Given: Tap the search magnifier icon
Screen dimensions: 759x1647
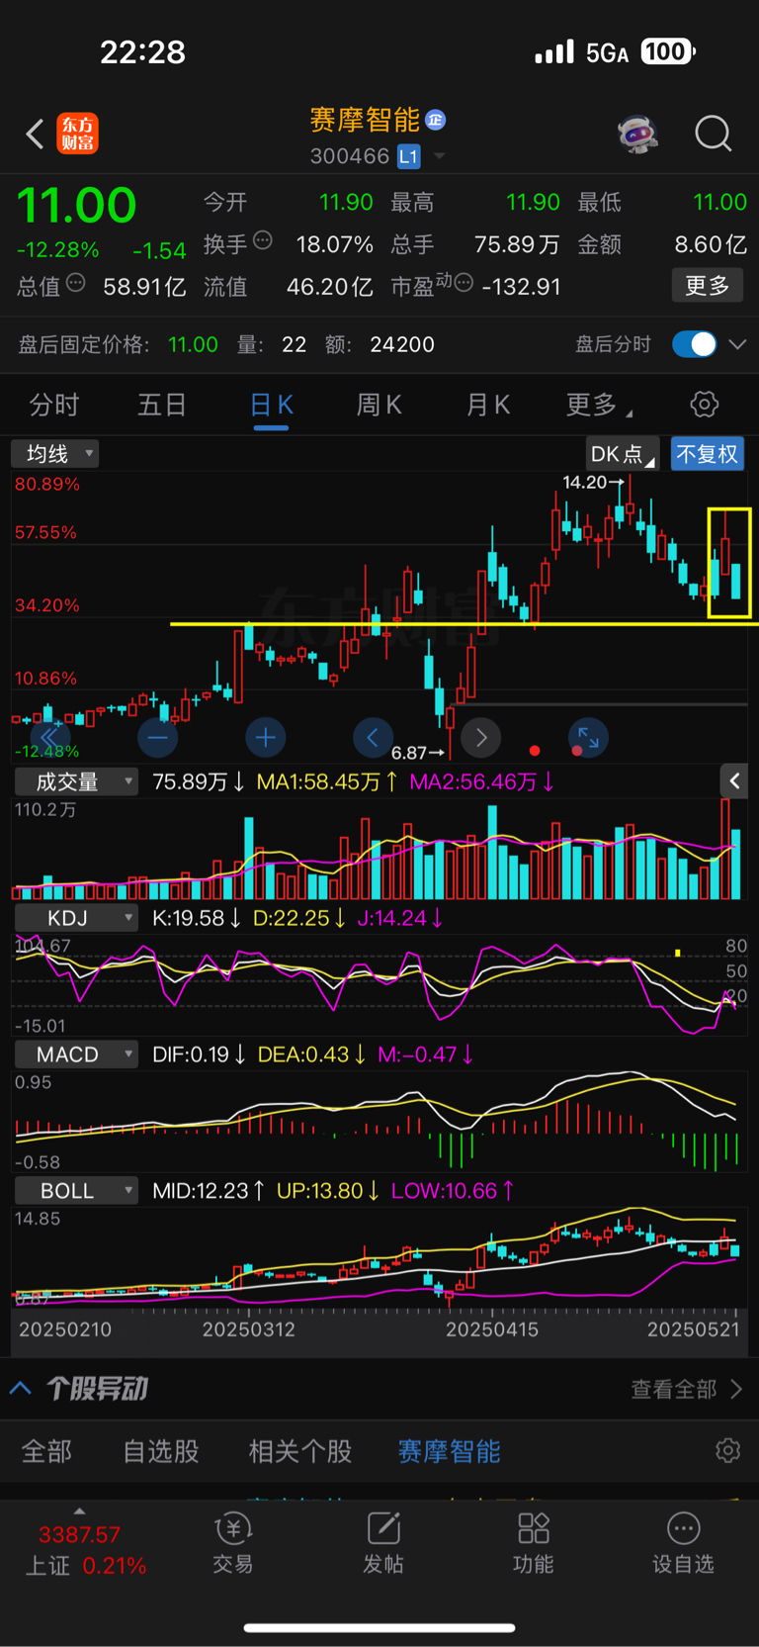Looking at the screenshot, I should pos(713,133).
